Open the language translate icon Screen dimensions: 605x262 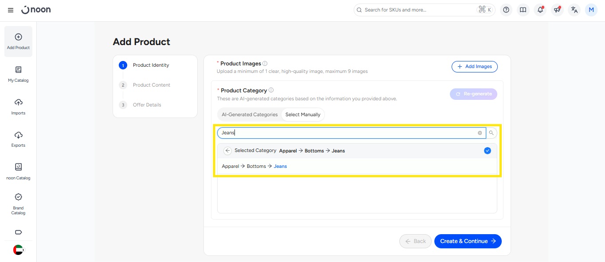tap(574, 10)
